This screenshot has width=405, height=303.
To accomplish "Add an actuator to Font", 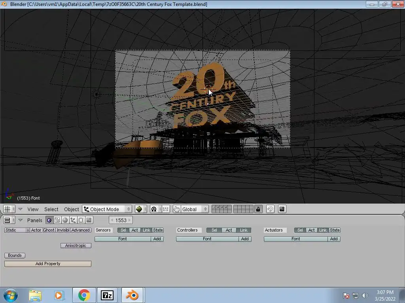I will (334, 239).
